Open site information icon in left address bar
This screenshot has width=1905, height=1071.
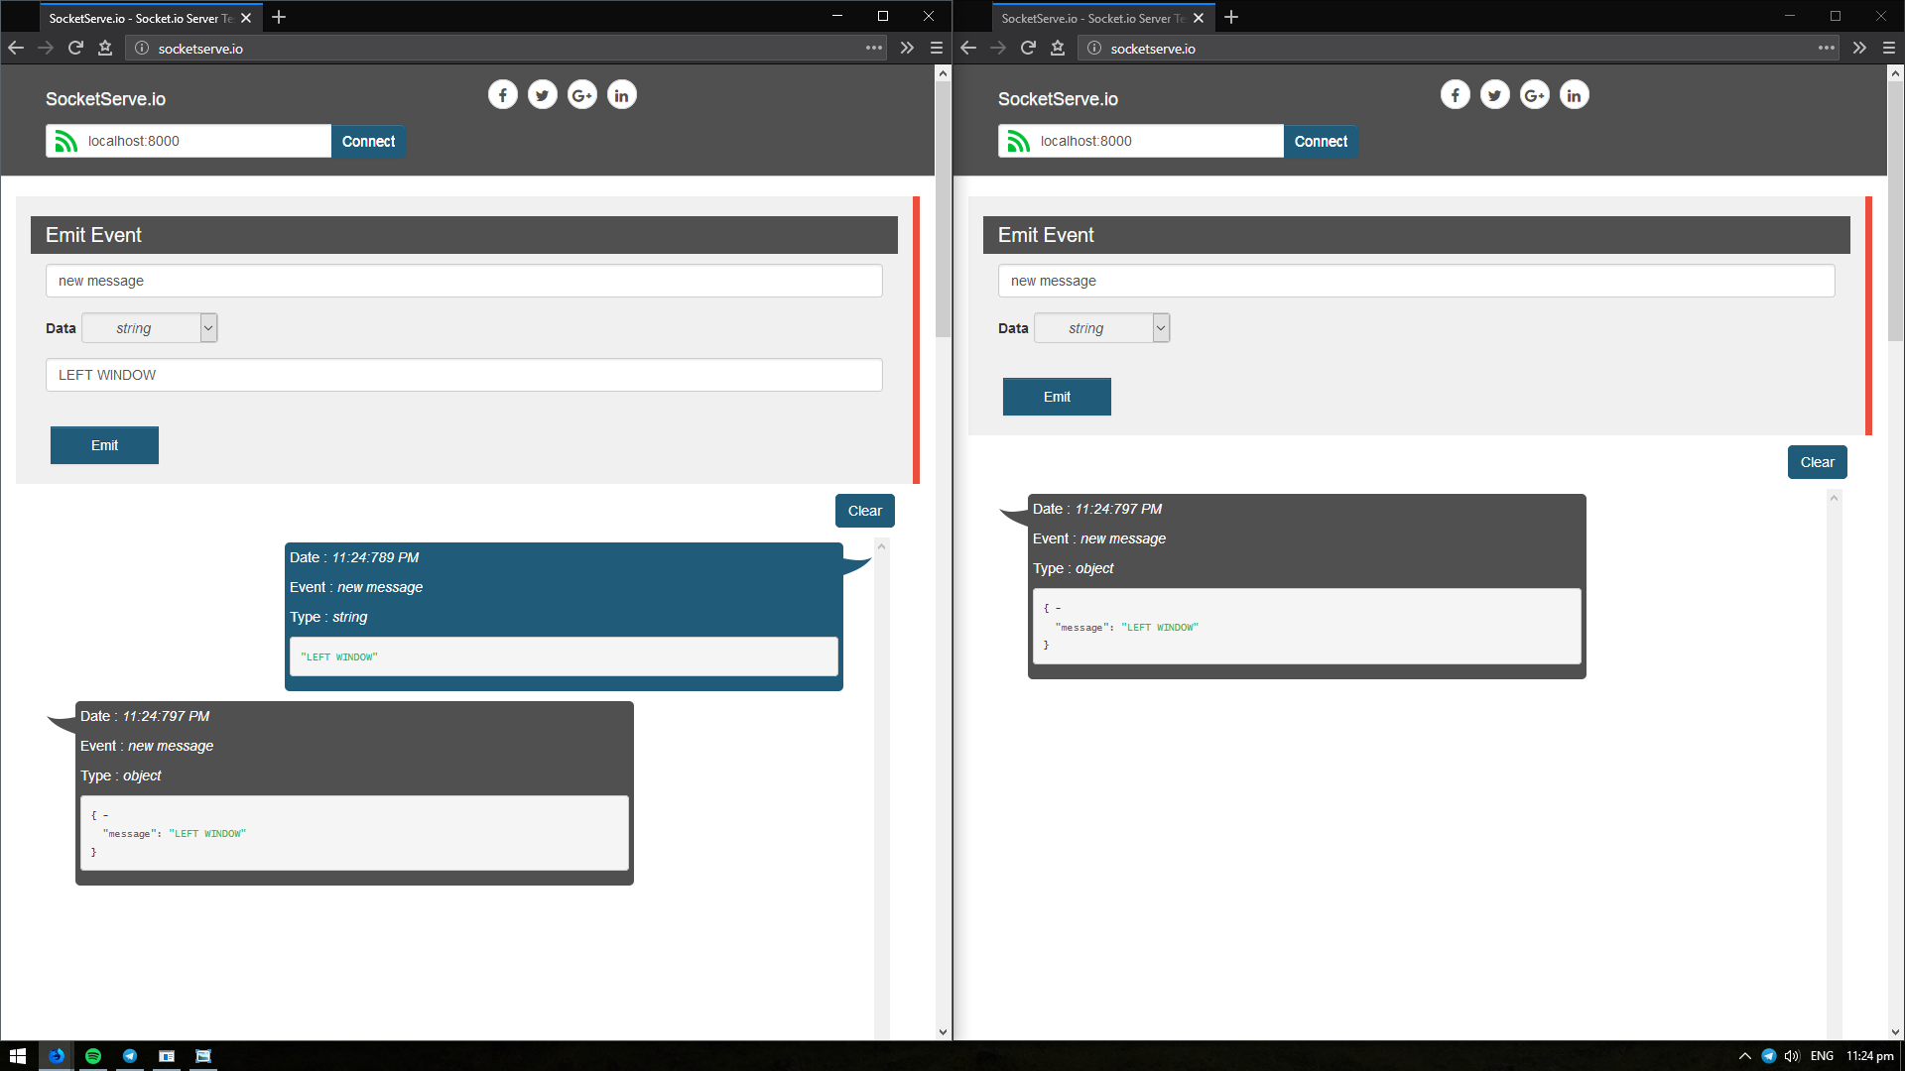pos(142,48)
